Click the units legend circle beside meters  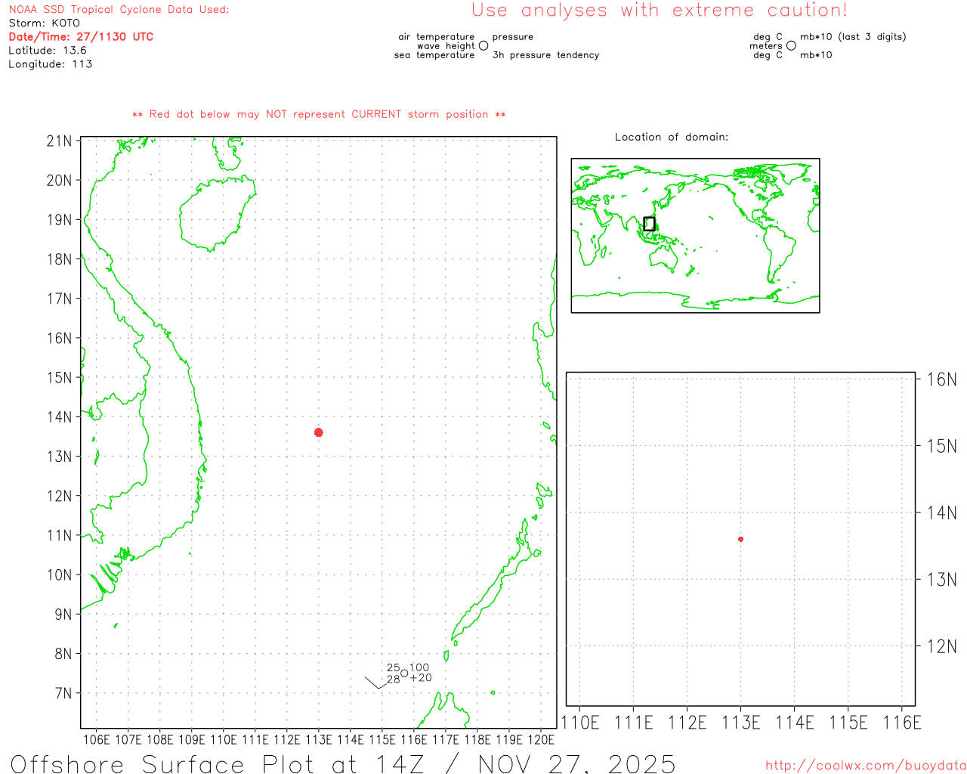click(791, 46)
